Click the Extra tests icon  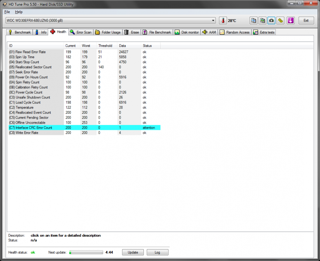click(x=255, y=32)
